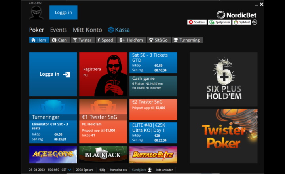The image size is (285, 174).
Task: Select the Speed tab
Action: coord(106,40)
